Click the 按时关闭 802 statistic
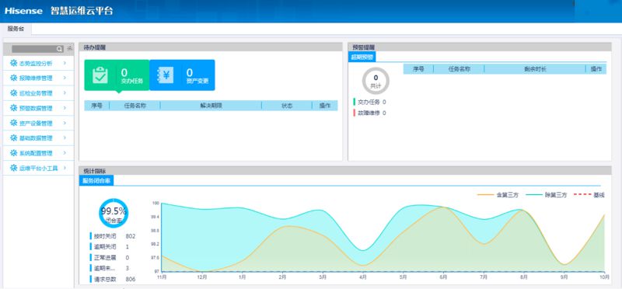Viewport: 622px width, 289px height. point(113,236)
